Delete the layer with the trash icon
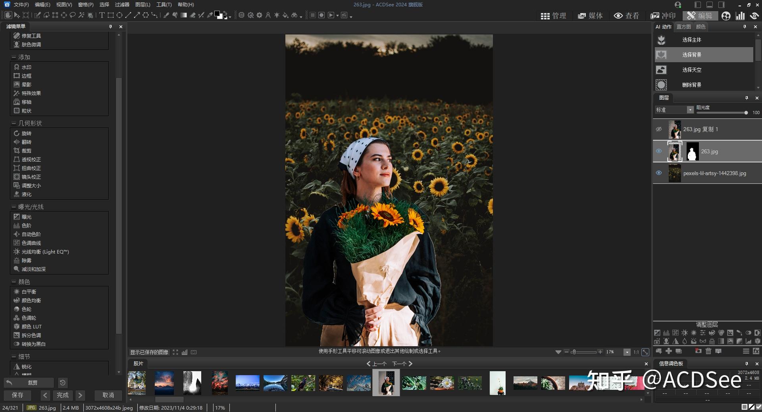 pos(708,351)
